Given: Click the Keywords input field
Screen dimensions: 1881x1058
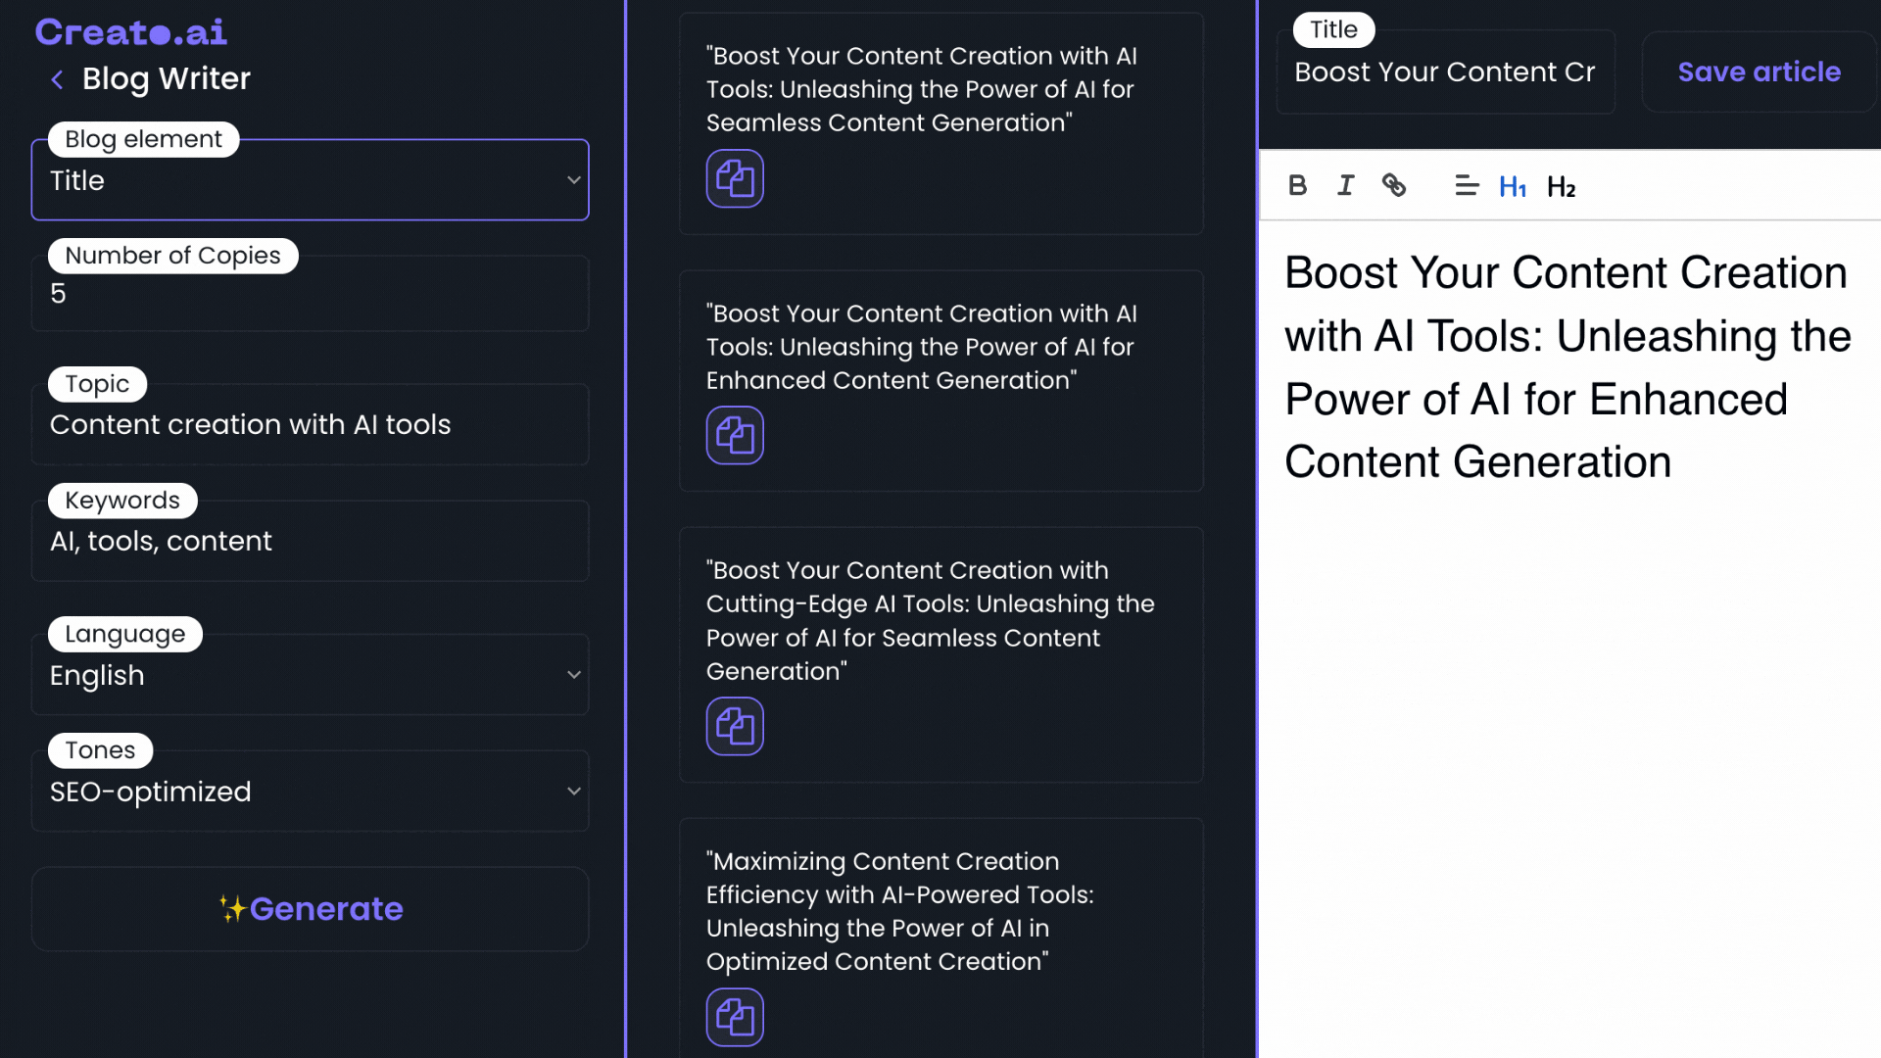Looking at the screenshot, I should pos(310,541).
